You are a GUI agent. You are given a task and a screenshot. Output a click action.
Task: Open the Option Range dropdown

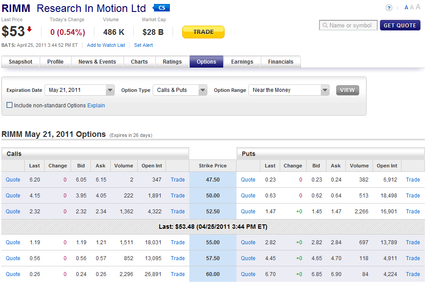[x=289, y=90]
